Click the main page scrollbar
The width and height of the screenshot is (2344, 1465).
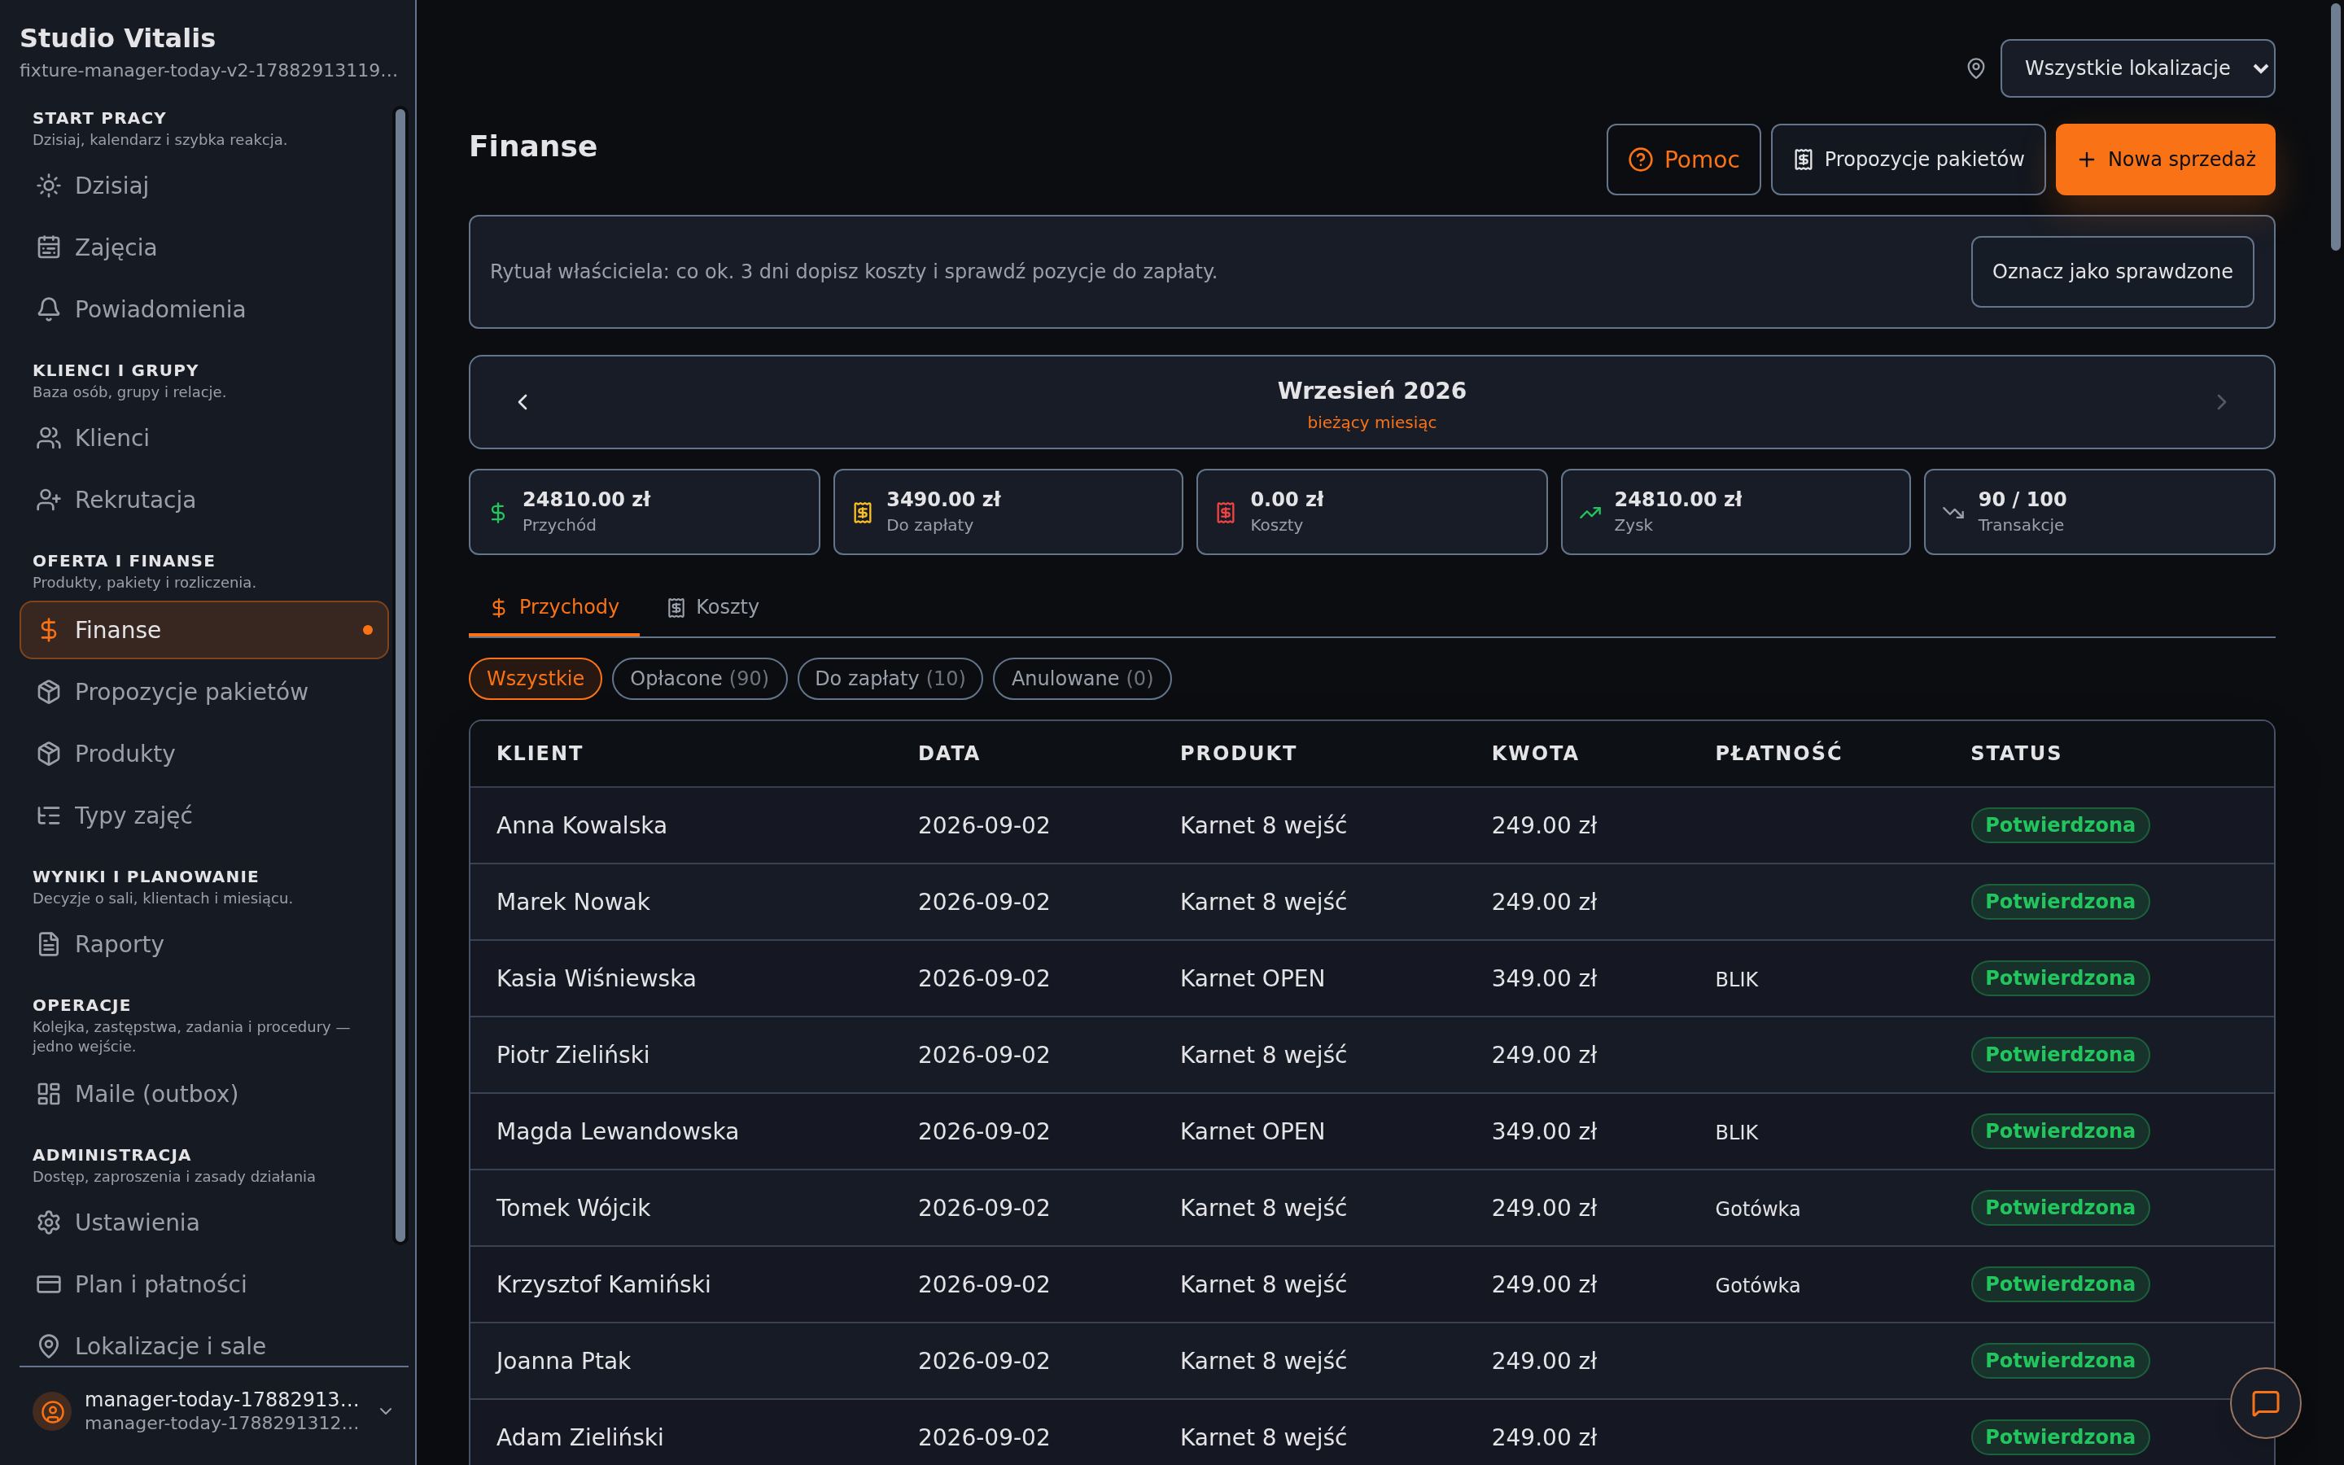pyautogui.click(x=2334, y=128)
